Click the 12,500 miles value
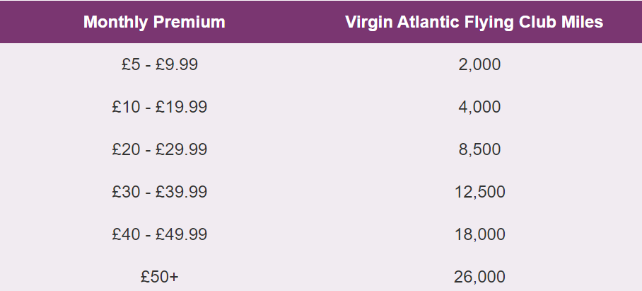This screenshot has width=642, height=291. pos(480,192)
